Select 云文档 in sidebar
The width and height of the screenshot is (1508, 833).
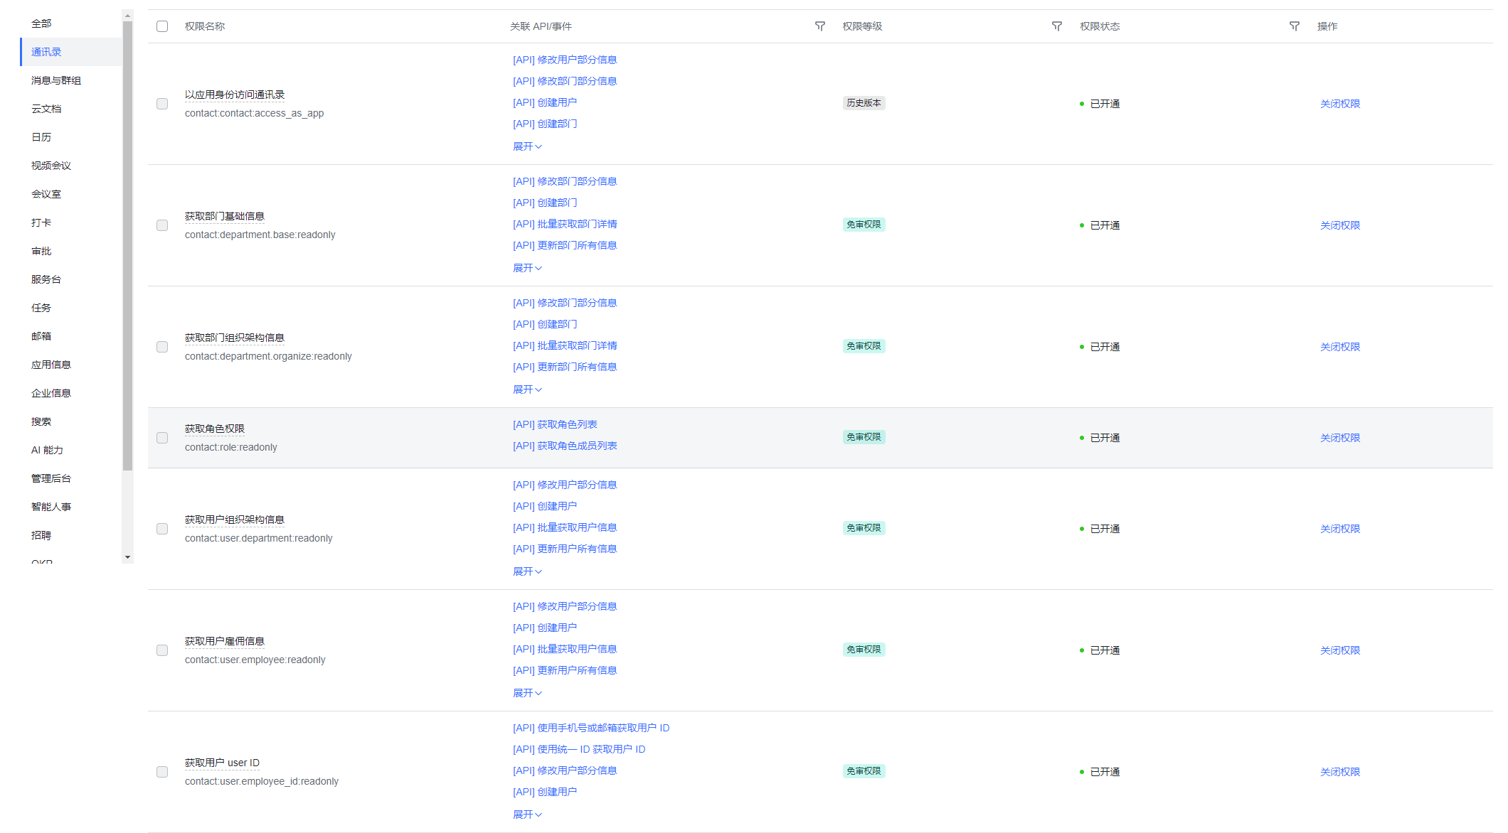[46, 109]
